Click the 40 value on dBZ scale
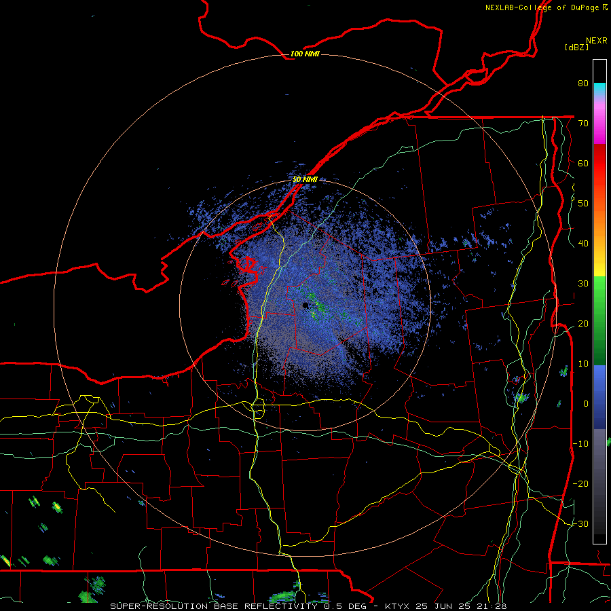 pos(583,244)
